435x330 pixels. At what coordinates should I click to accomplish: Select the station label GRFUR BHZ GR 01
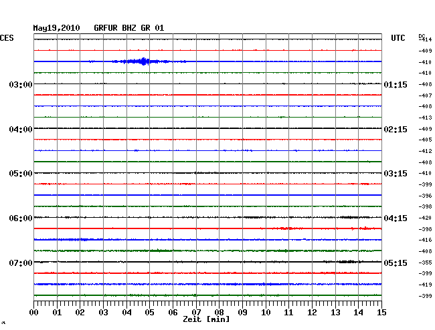[x=128, y=28]
